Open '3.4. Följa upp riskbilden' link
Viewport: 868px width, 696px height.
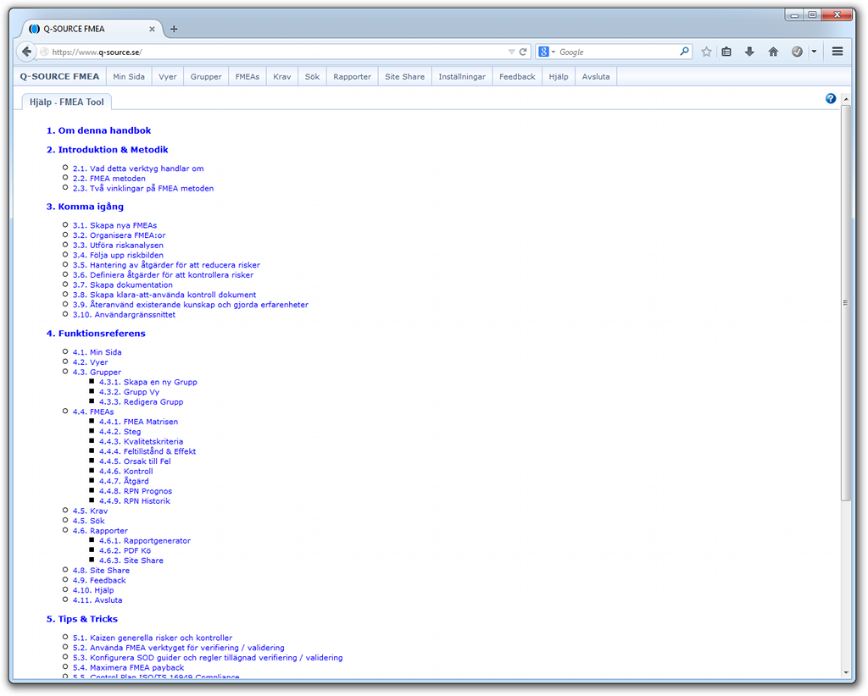point(118,255)
